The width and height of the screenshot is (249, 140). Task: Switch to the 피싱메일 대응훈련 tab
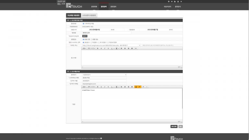coord(74,16)
